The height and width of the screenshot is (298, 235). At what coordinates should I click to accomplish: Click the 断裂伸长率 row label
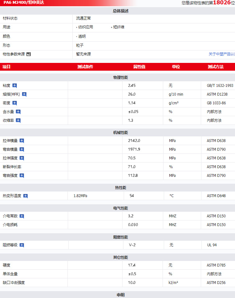tap(12, 167)
